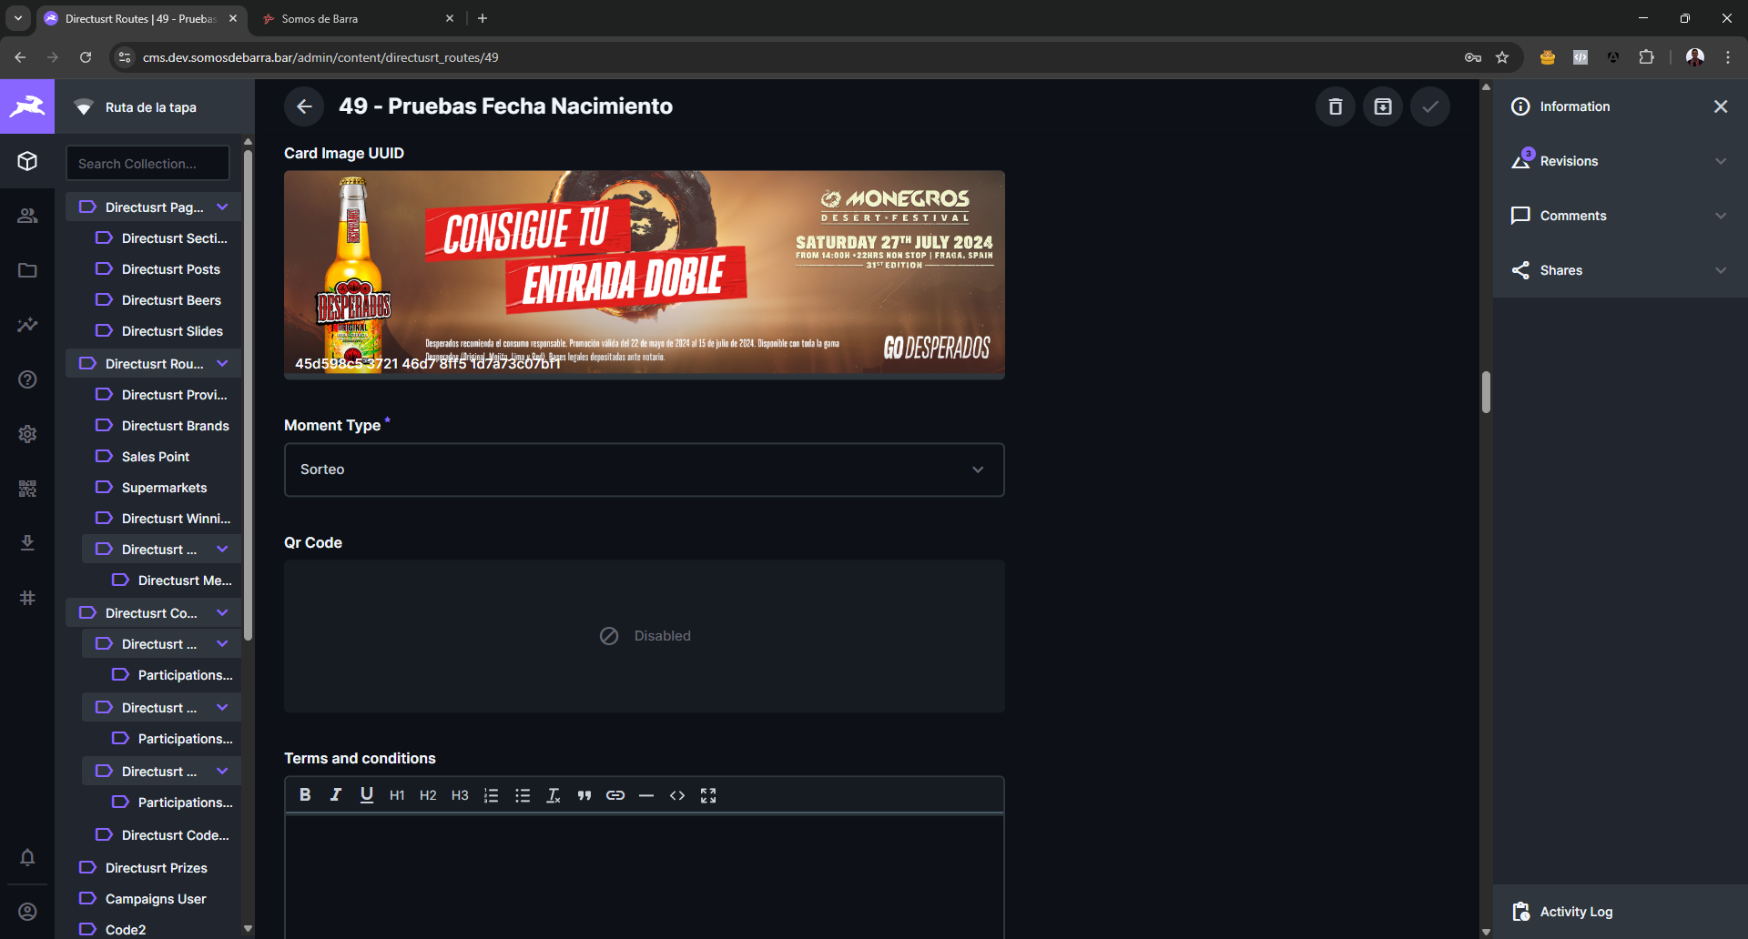Apply italic formatting in editor toolbar
Image resolution: width=1748 pixels, height=939 pixels.
[x=336, y=795]
